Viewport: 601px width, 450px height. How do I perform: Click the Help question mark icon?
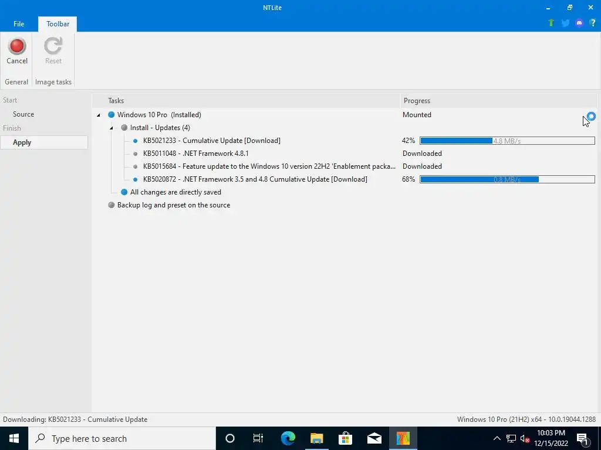click(x=593, y=23)
